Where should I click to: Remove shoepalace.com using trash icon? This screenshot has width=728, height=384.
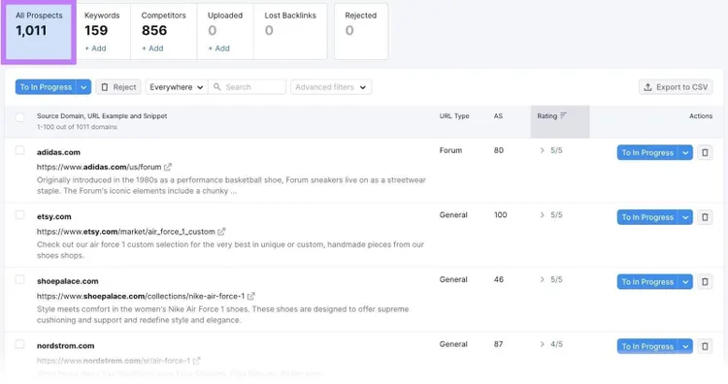705,281
